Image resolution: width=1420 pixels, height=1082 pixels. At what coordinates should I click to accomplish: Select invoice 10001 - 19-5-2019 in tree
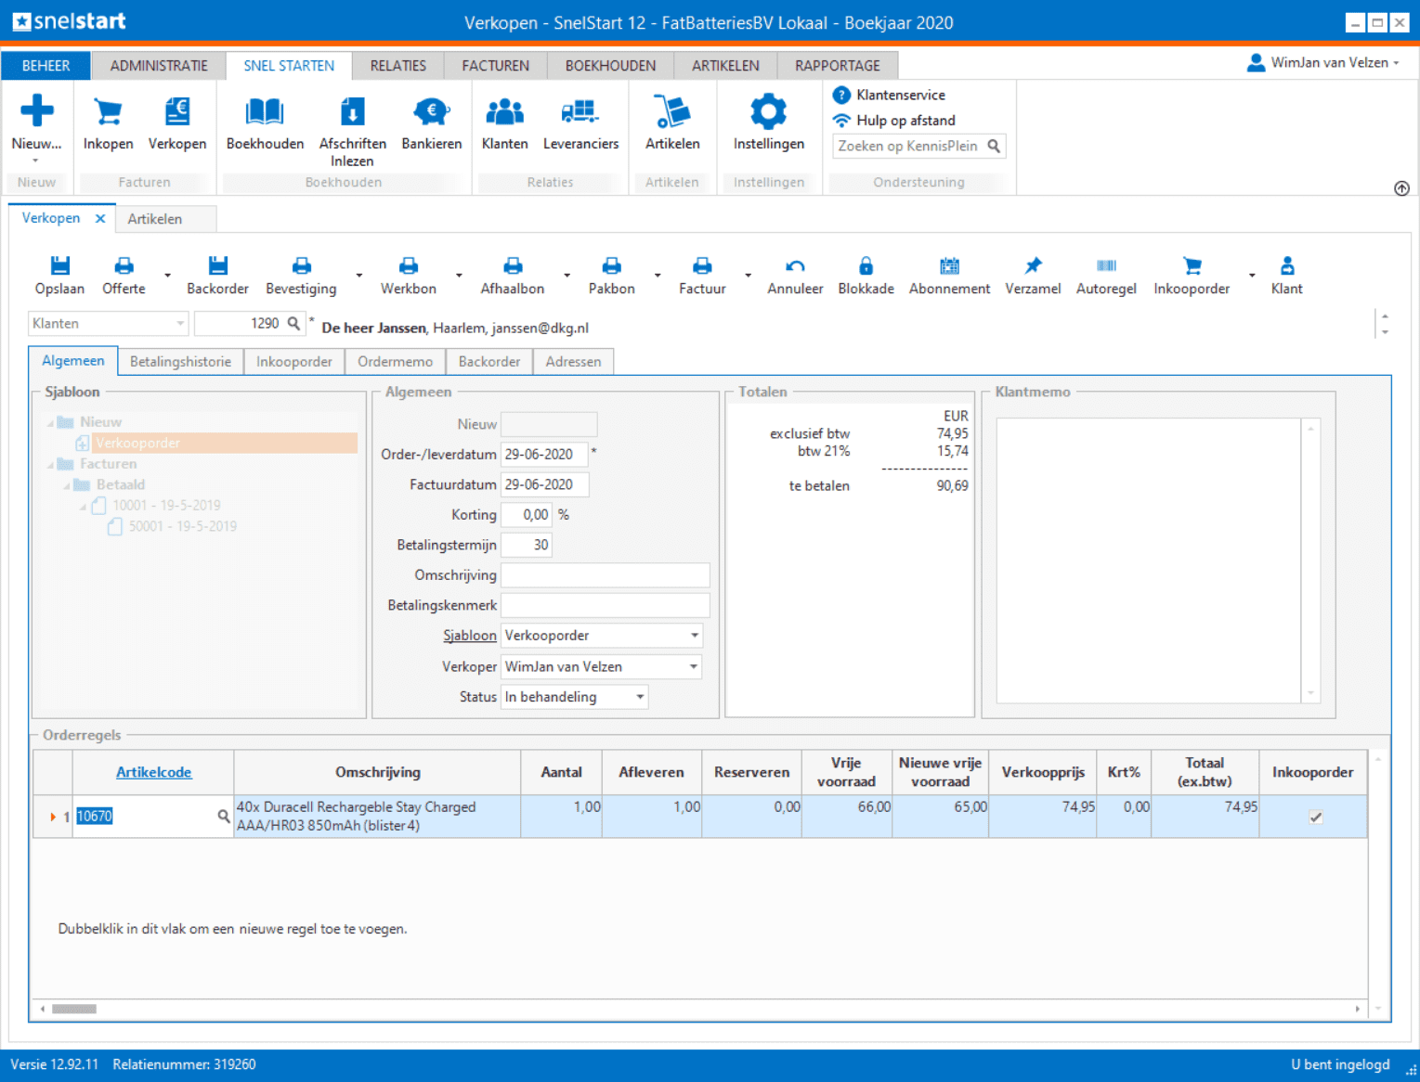(166, 506)
